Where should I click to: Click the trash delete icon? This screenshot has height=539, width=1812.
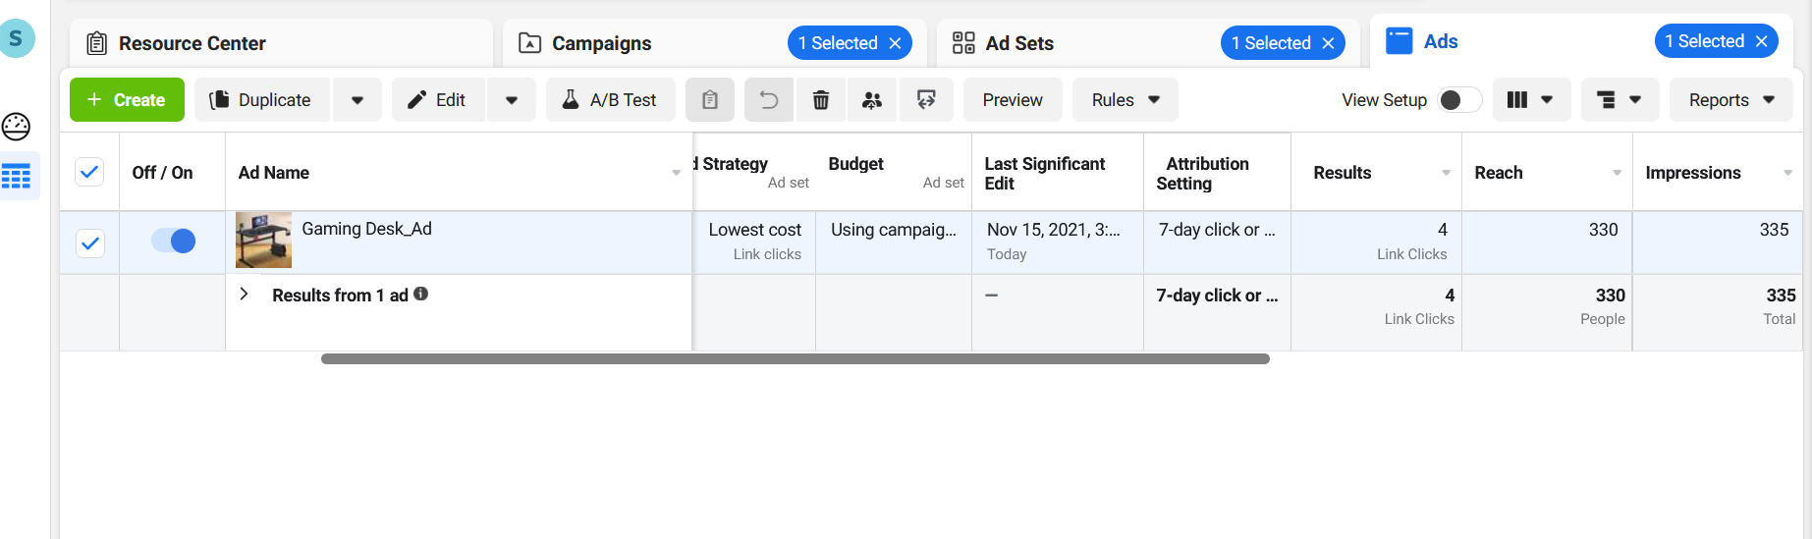(821, 100)
